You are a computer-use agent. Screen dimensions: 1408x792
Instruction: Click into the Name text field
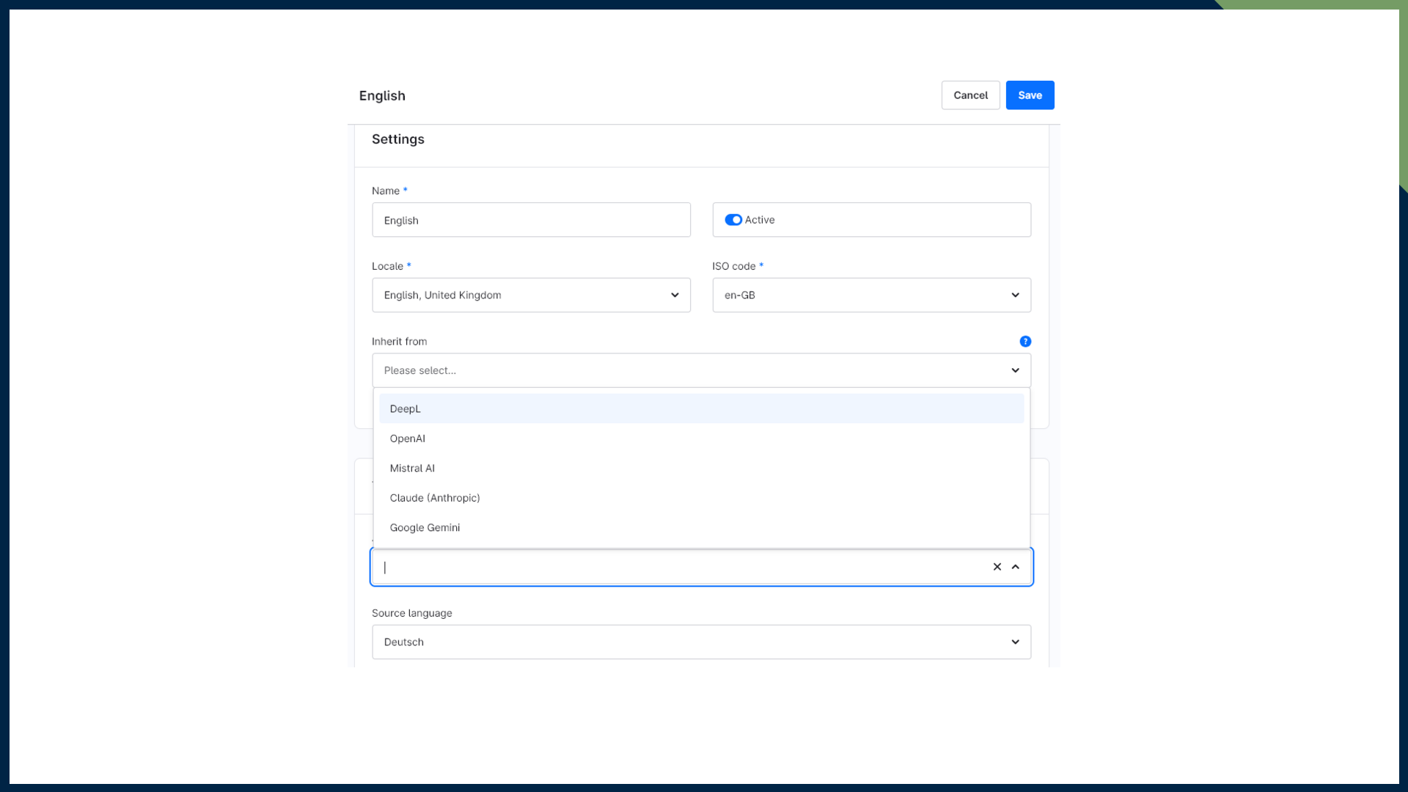click(x=530, y=220)
